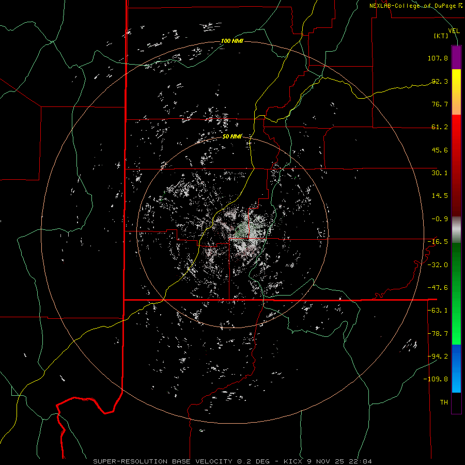Pick the yellow-orange segment of the velocity scale
The width and height of the screenshot is (465, 465).
[456, 92]
